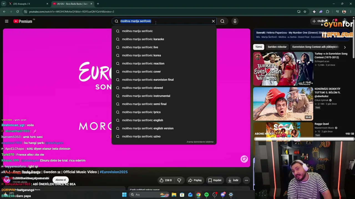Choose suggestion molitva marija serifovic instrumental
Image resolution: width=355 pixels, height=199 pixels.
click(x=164, y=96)
